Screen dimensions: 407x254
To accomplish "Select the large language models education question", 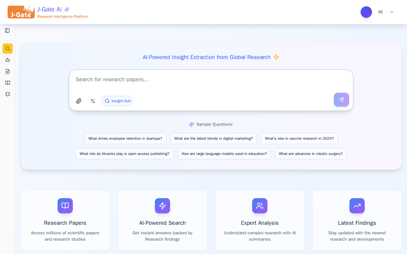I will pyautogui.click(x=224, y=154).
